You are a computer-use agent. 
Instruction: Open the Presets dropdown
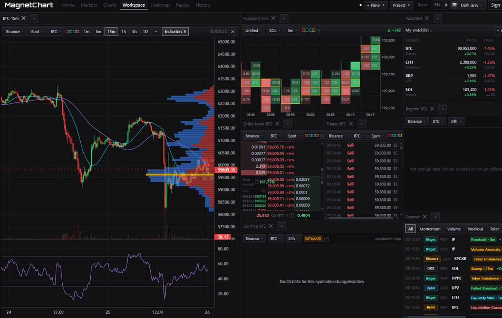coord(402,5)
